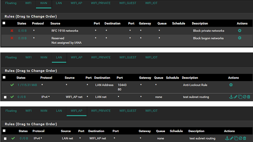
Task: Click red X block icon for RFC 1918 rule
Action: [12, 31]
